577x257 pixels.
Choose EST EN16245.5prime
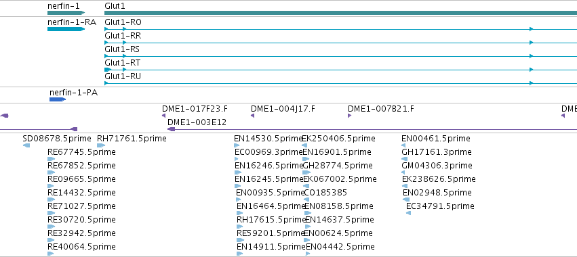pyautogui.click(x=269, y=179)
